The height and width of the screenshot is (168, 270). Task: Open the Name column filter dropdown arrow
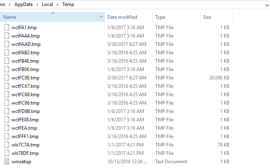coord(101,17)
